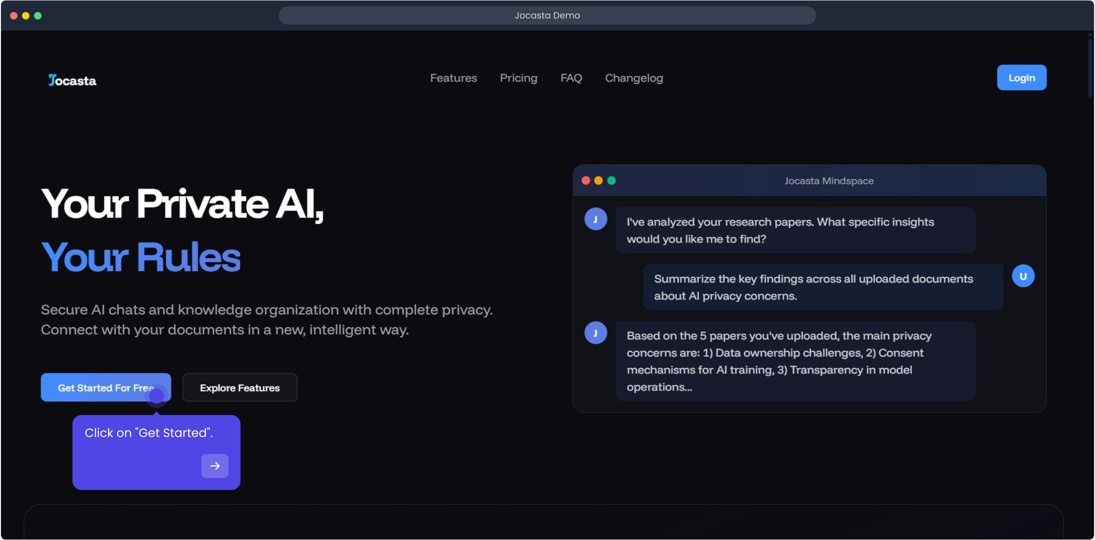Click the Jocasta Demo address bar
1095x540 pixels.
tap(547, 15)
